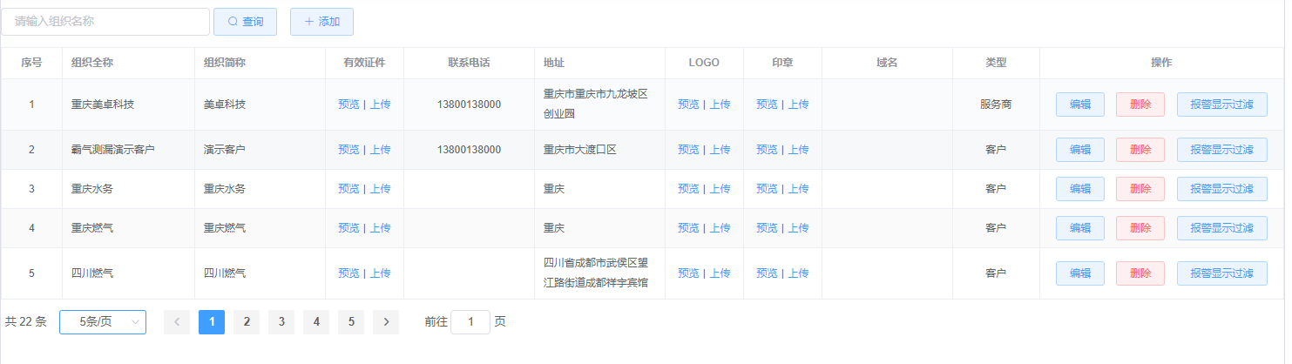
Task: Delete the 霸气测漏演示客户 row
Action: (1140, 150)
